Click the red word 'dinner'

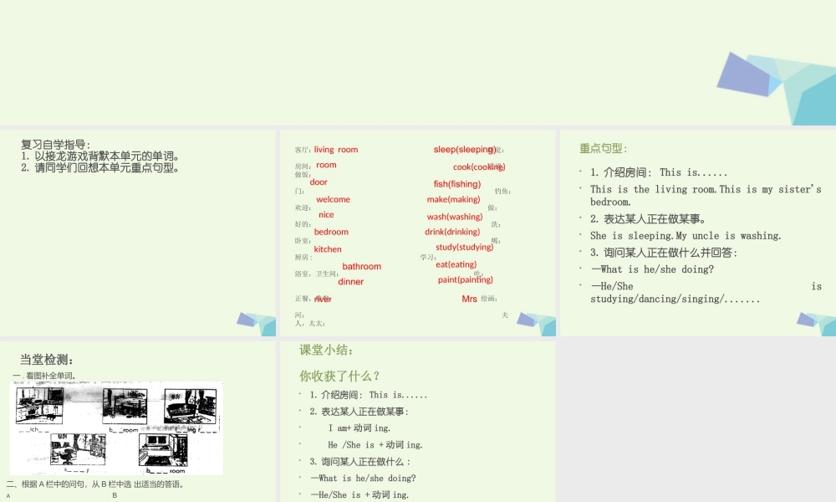351,282
